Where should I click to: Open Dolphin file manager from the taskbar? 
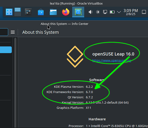(x=53, y=12)
